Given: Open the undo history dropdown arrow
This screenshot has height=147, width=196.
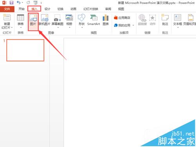Looking at the screenshot, I should click(22, 3).
